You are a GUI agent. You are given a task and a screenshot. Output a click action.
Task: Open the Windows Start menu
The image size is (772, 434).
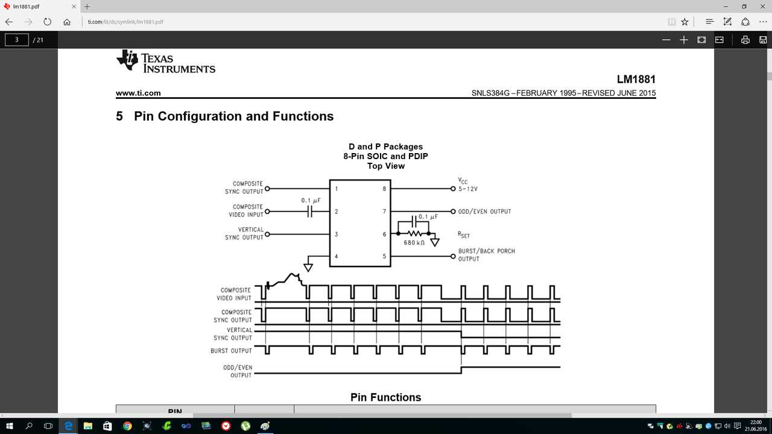point(10,426)
